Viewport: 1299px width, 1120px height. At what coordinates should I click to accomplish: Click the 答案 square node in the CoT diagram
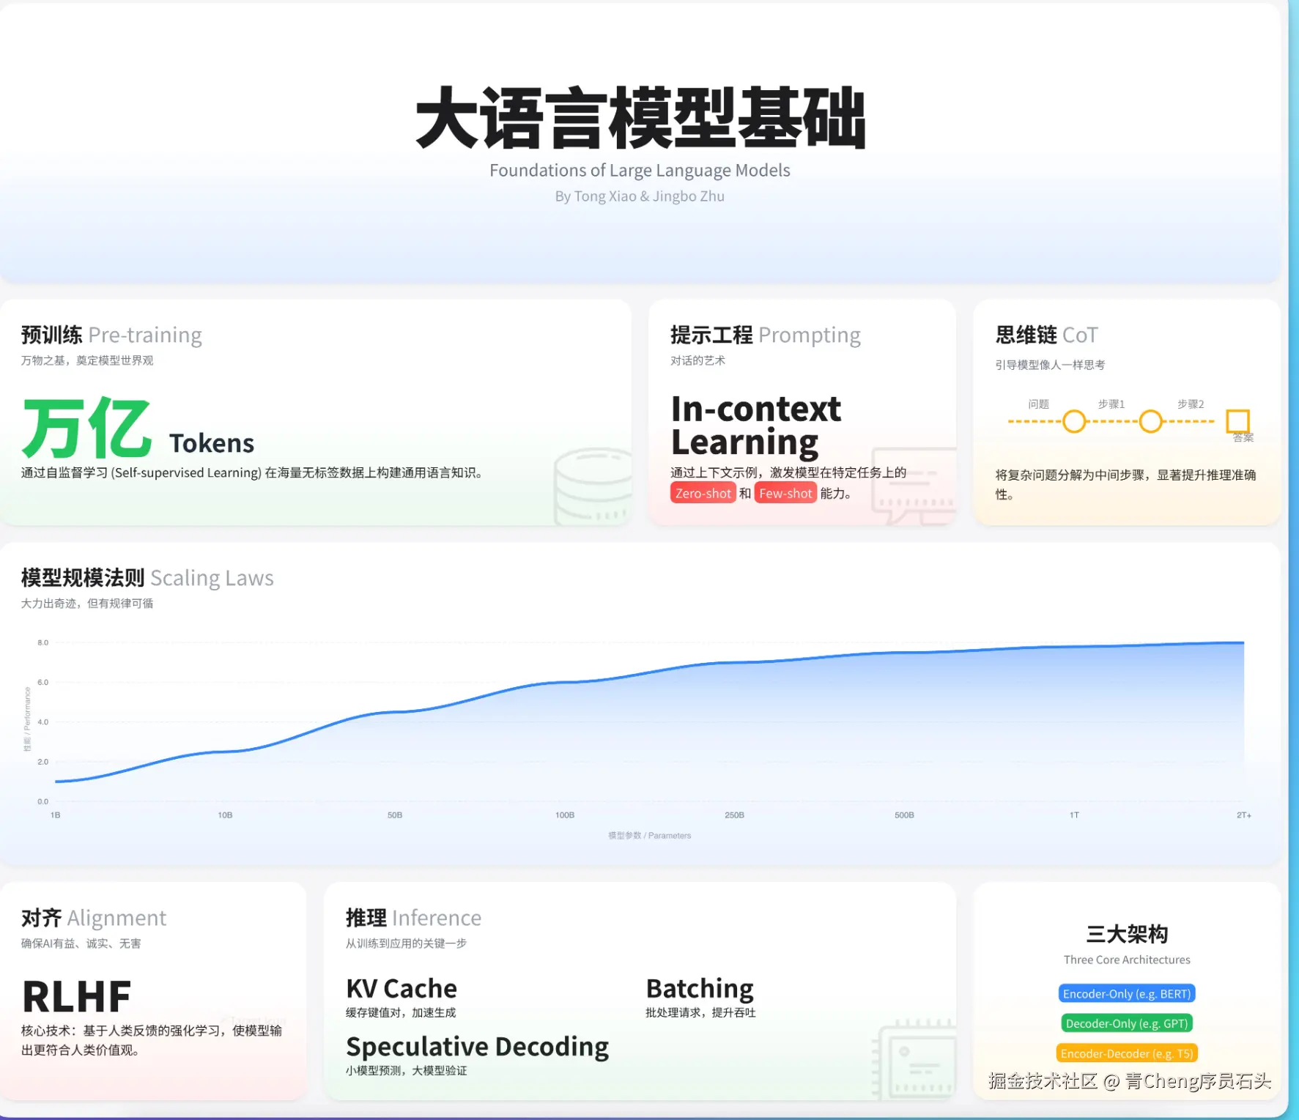(x=1238, y=421)
